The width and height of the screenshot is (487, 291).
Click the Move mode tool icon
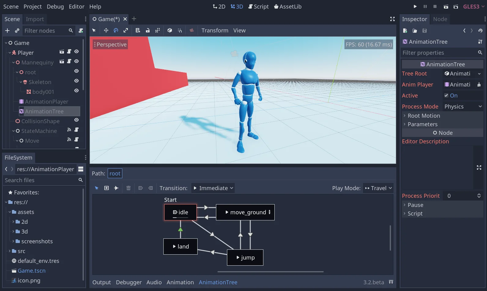pyautogui.click(x=106, y=30)
